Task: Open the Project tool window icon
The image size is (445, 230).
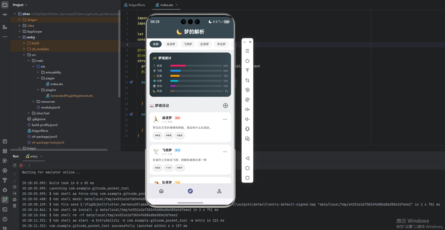Action: point(5,5)
